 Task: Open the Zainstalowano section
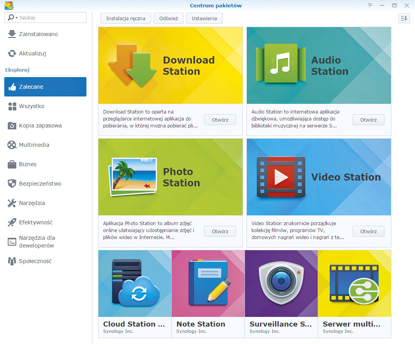click(38, 34)
